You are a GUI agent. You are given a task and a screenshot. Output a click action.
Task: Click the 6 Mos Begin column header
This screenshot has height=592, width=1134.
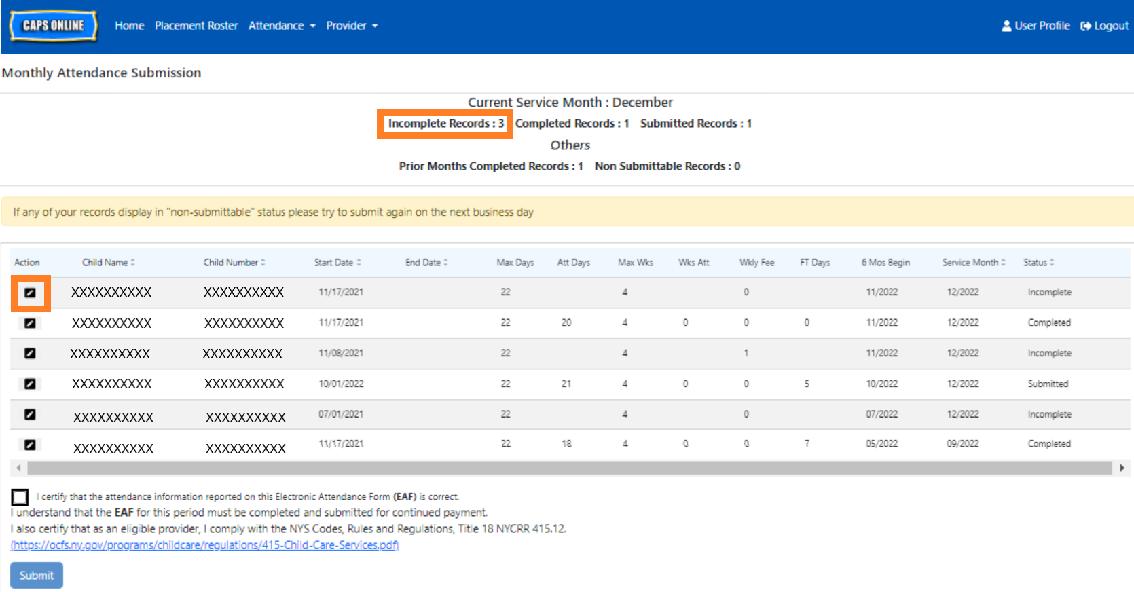pyautogui.click(x=885, y=263)
